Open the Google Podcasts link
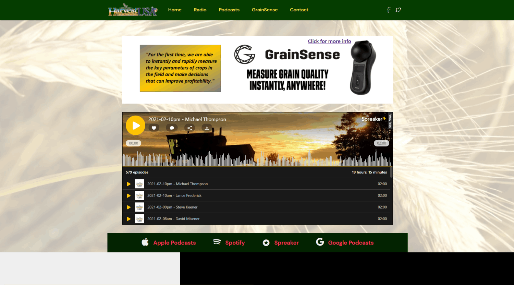This screenshot has height=285, width=514. [x=351, y=242]
